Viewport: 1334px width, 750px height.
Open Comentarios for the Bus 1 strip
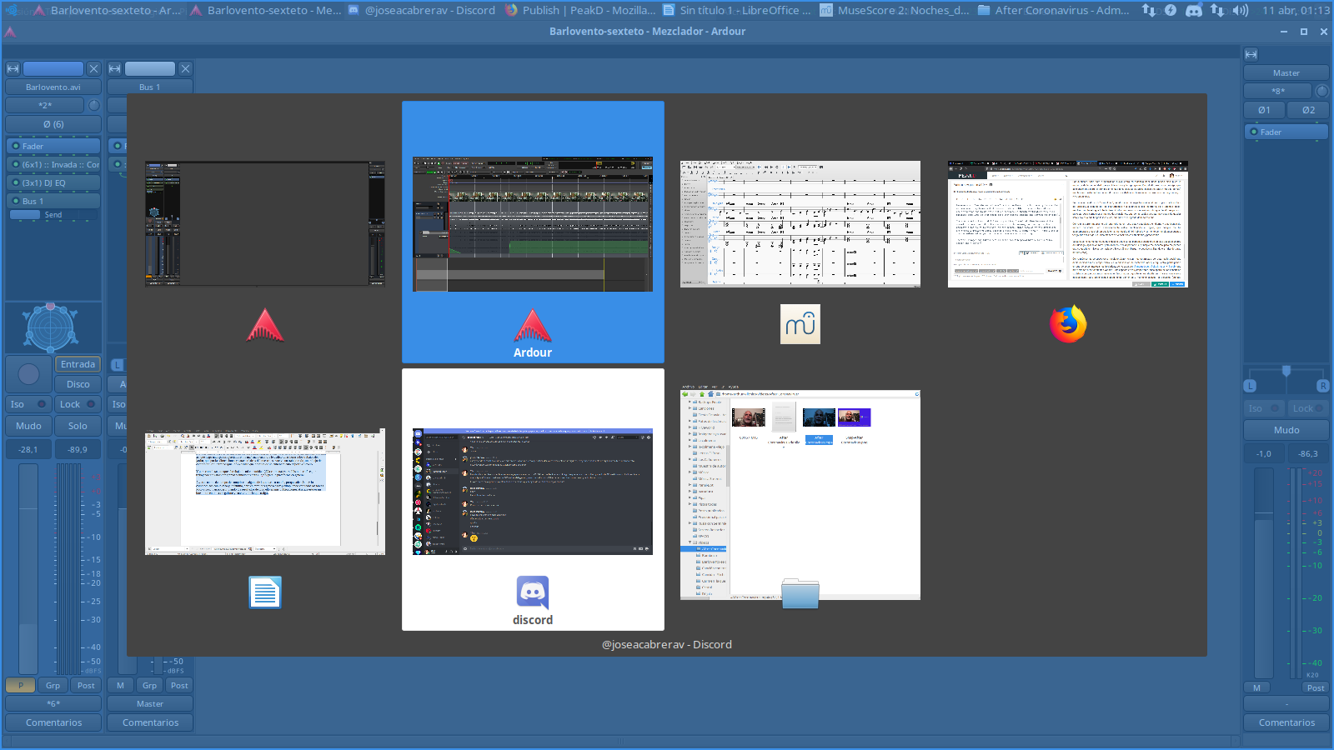(x=150, y=722)
